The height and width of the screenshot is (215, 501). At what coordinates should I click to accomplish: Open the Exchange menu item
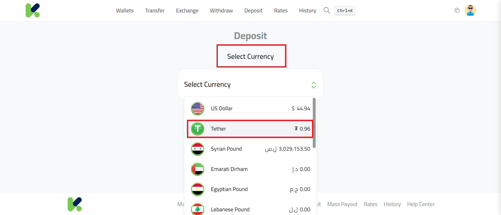(187, 11)
